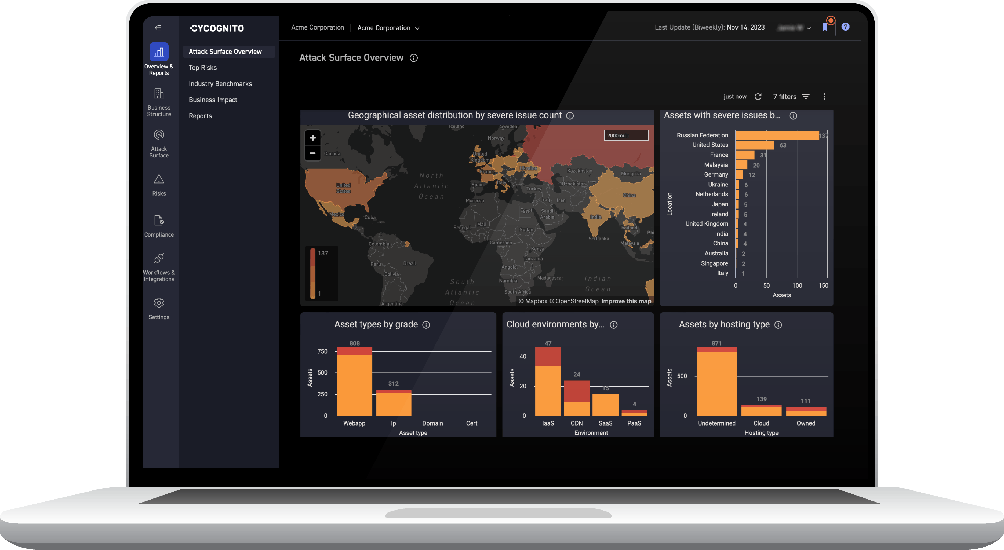Zoom in on the map
Screen dimensions: 1004x550
tap(312, 138)
